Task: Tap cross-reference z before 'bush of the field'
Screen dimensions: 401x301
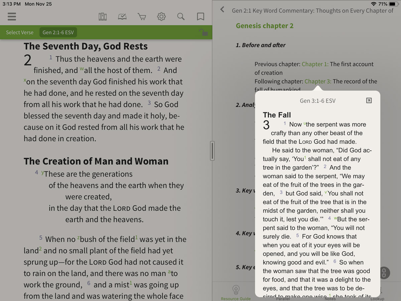Action: pyautogui.click(x=79, y=238)
